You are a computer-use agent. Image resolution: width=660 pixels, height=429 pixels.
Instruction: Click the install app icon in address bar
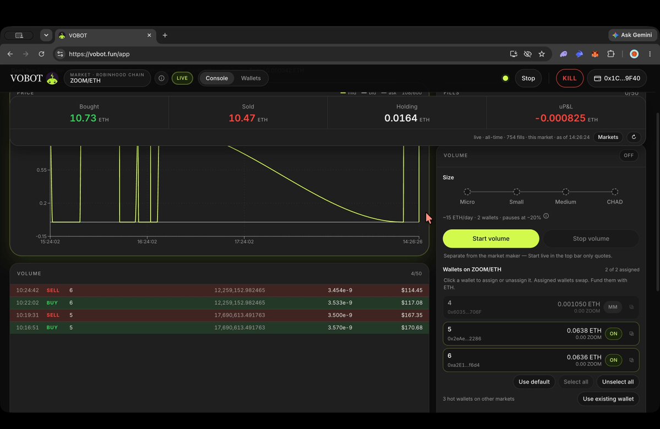(x=514, y=54)
